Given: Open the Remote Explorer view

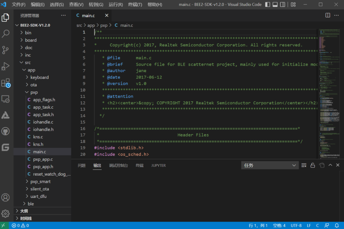Looking at the screenshot, I should click(5, 99).
